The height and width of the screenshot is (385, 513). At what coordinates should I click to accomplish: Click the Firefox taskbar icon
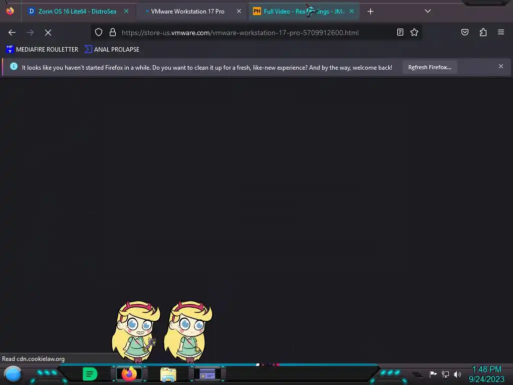click(x=129, y=374)
